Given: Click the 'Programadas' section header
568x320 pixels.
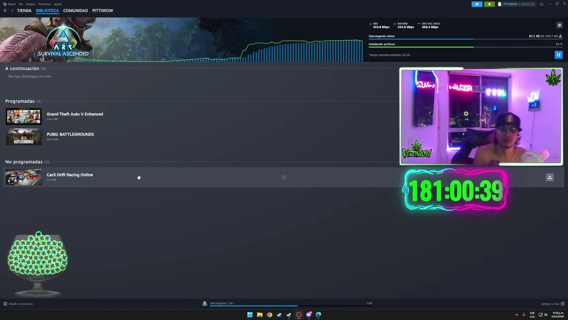Looking at the screenshot, I should coord(20,101).
